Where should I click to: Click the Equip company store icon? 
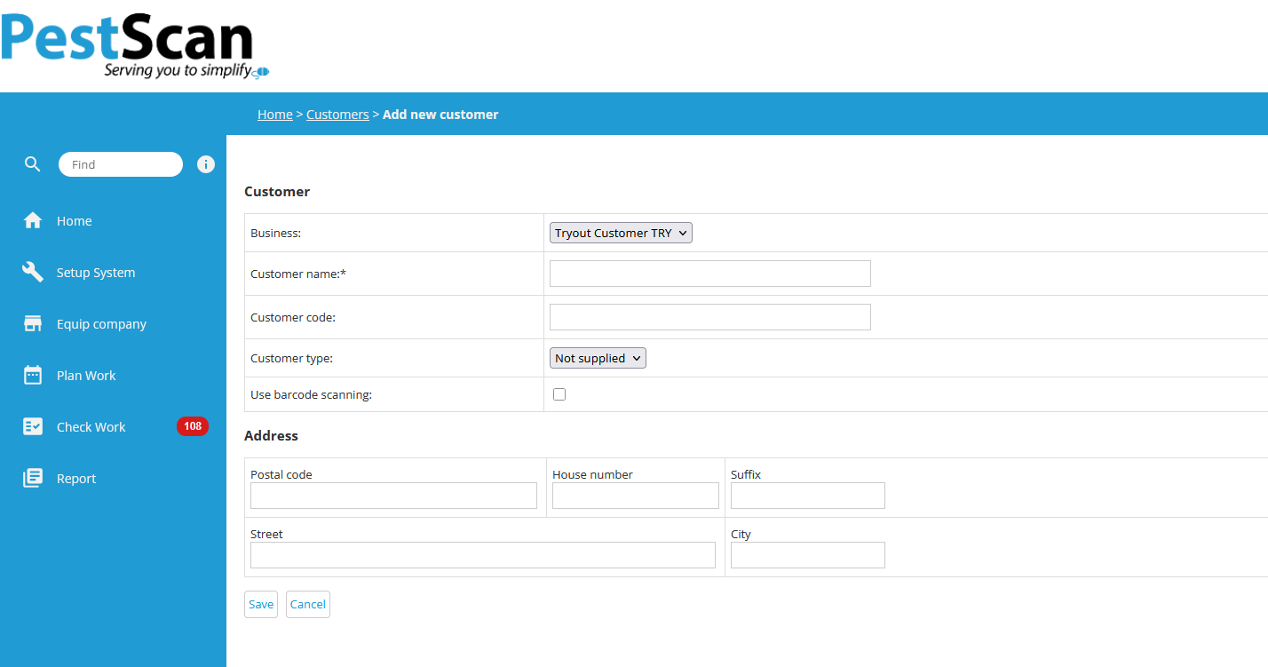click(x=33, y=324)
